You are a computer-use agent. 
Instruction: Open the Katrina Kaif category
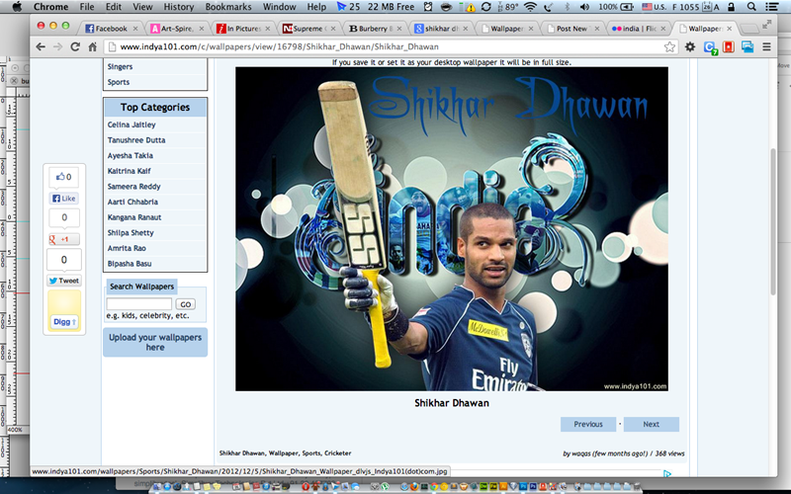pyautogui.click(x=130, y=171)
